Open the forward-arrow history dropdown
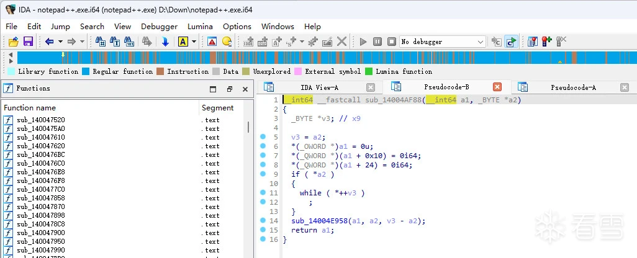Screen dimensions: 637x258 [x=82, y=42]
